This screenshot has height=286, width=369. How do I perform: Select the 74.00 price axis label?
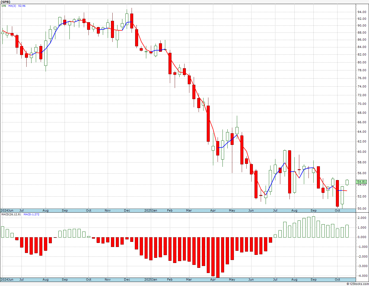pyautogui.click(x=362, y=87)
